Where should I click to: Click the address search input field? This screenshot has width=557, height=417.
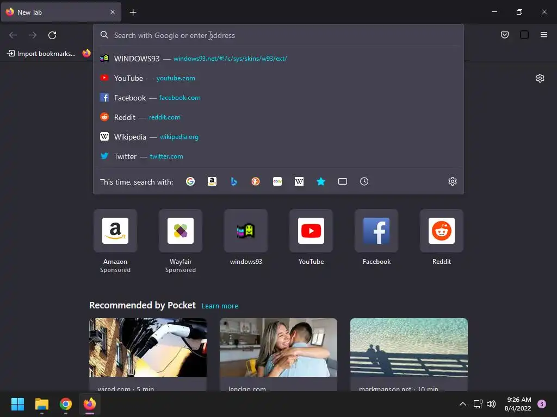pos(278,35)
